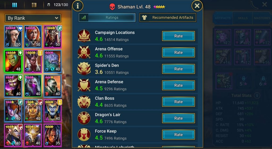
Task: Open the Recommended Artifacts tab
Action: 168,18
